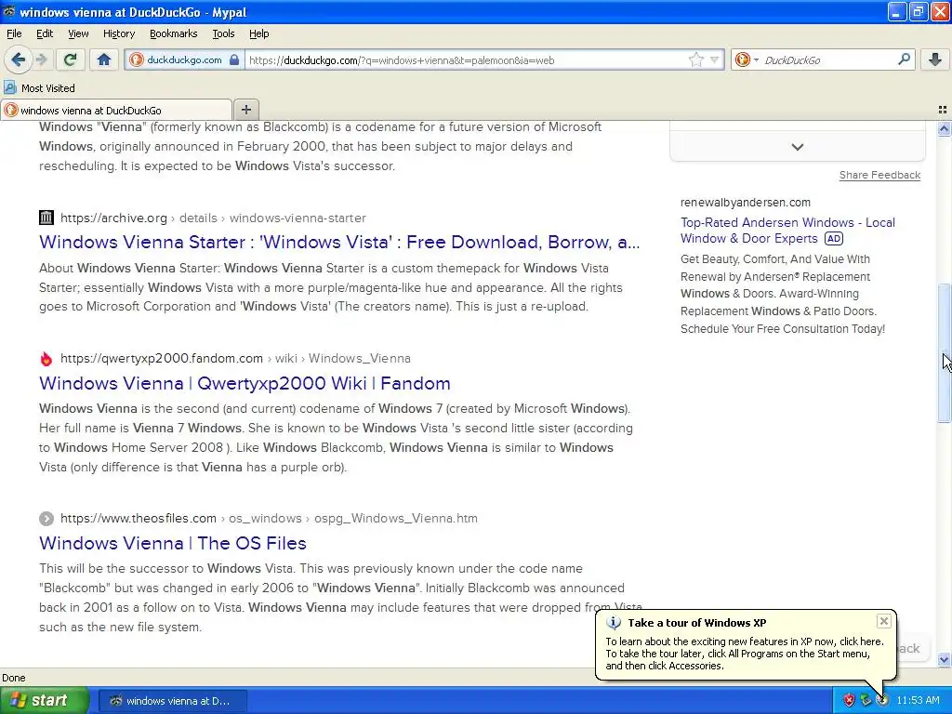Click the Done status bar text
952x714 pixels.
pos(14,678)
